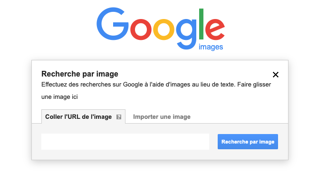The height and width of the screenshot is (183, 327).
Task: Close the Recherche par image dialog
Action: [x=276, y=75]
